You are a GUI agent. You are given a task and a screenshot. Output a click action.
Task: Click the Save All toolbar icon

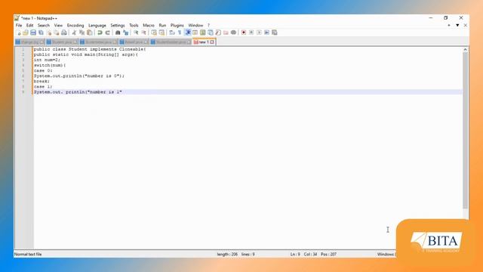click(41, 32)
